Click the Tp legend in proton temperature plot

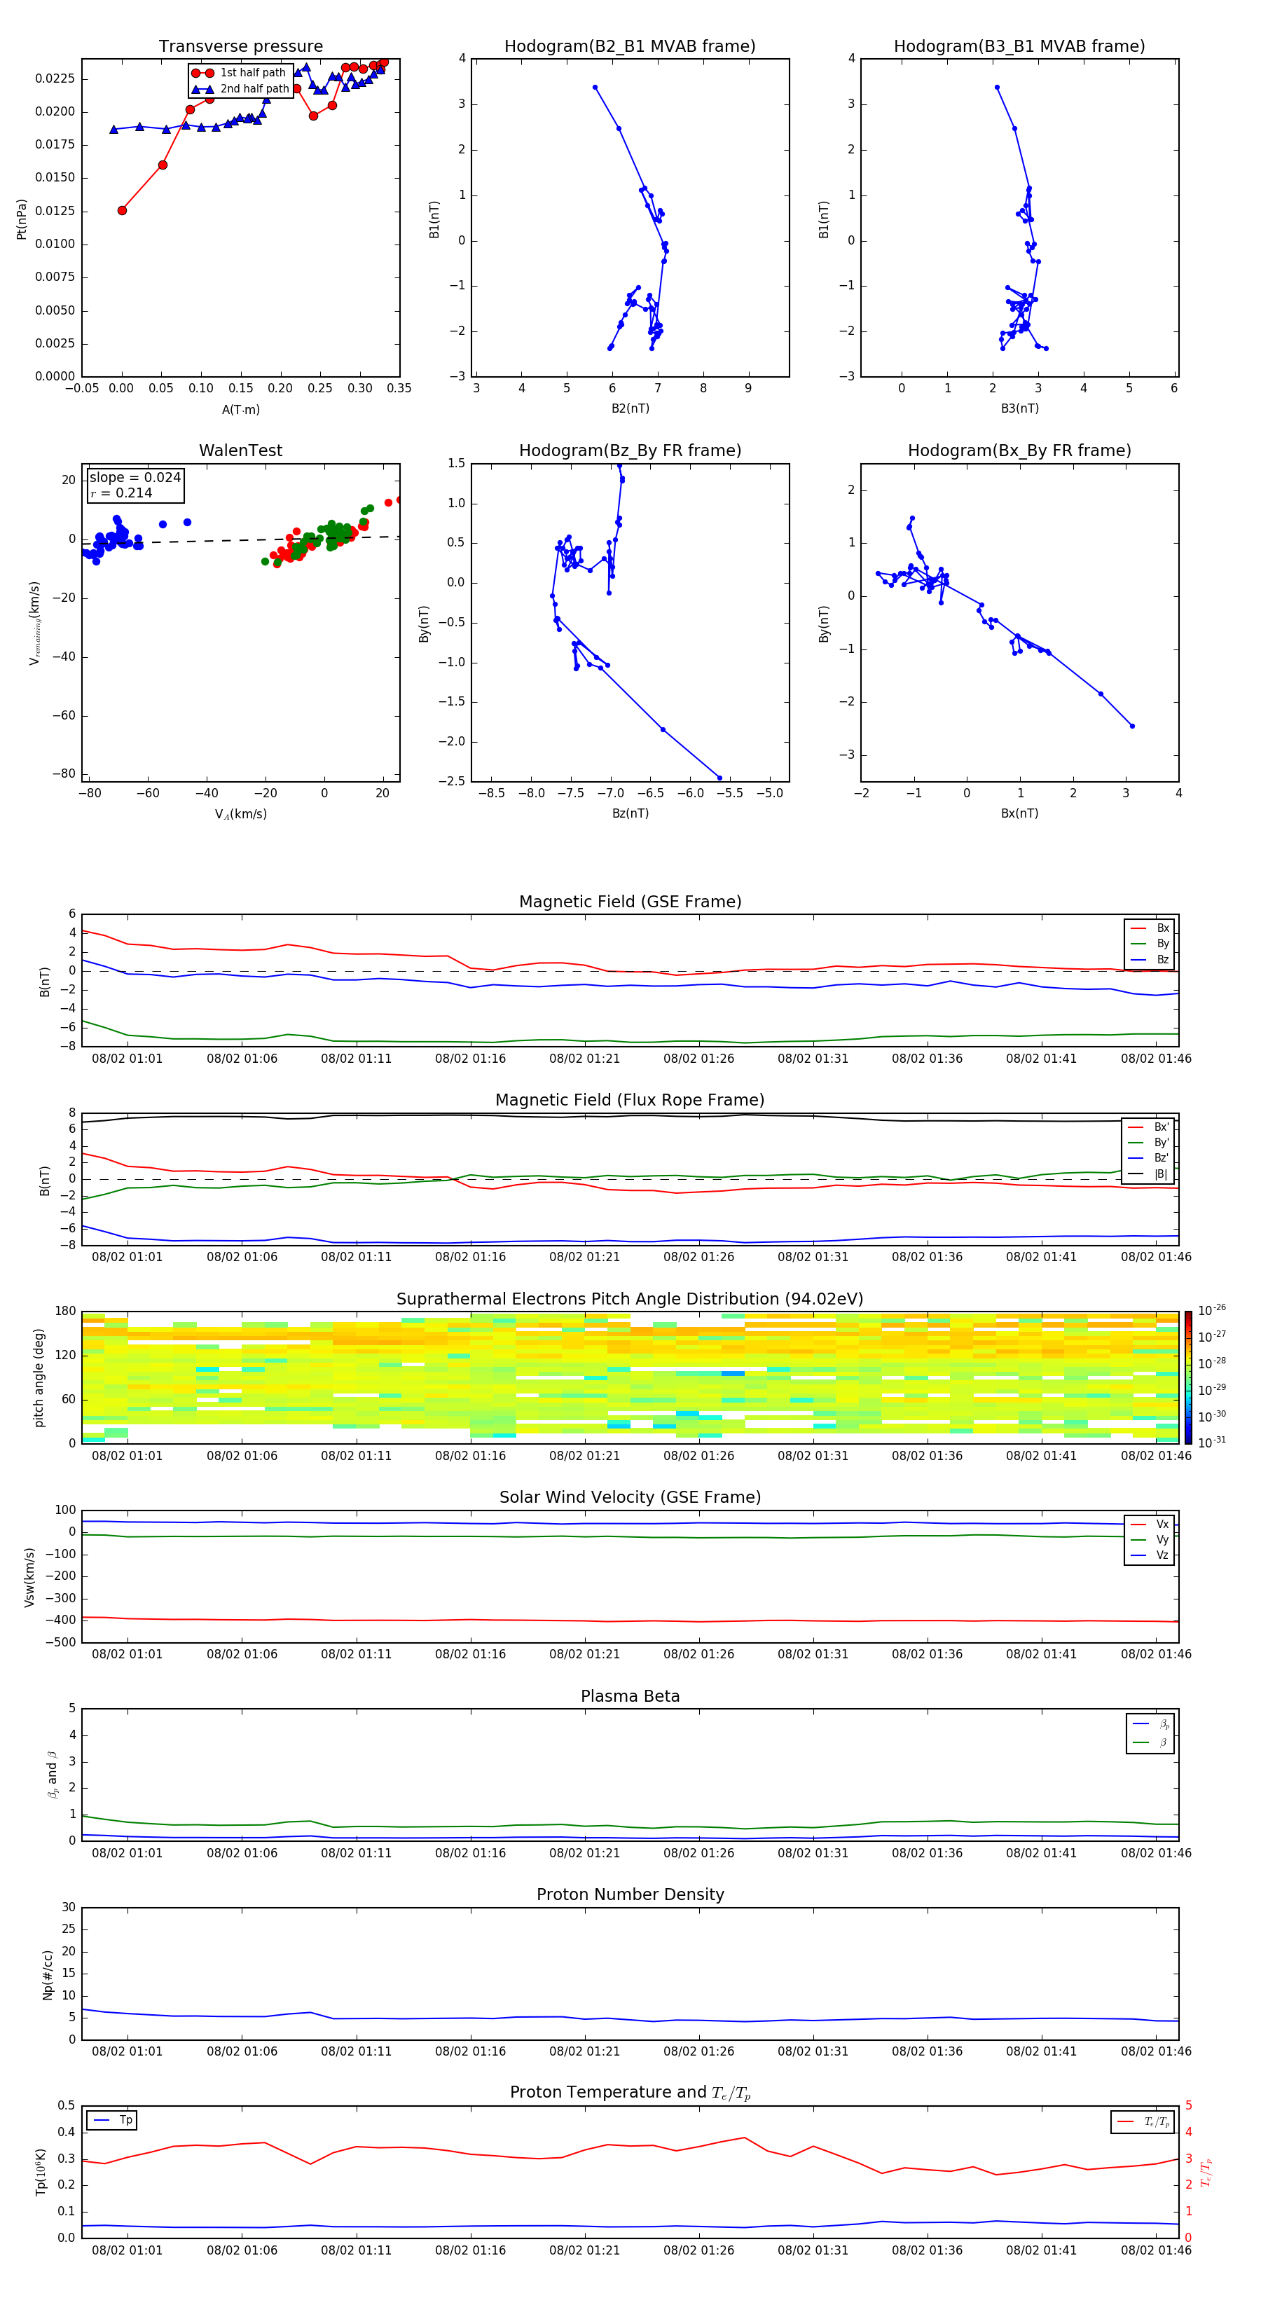pos(111,2120)
